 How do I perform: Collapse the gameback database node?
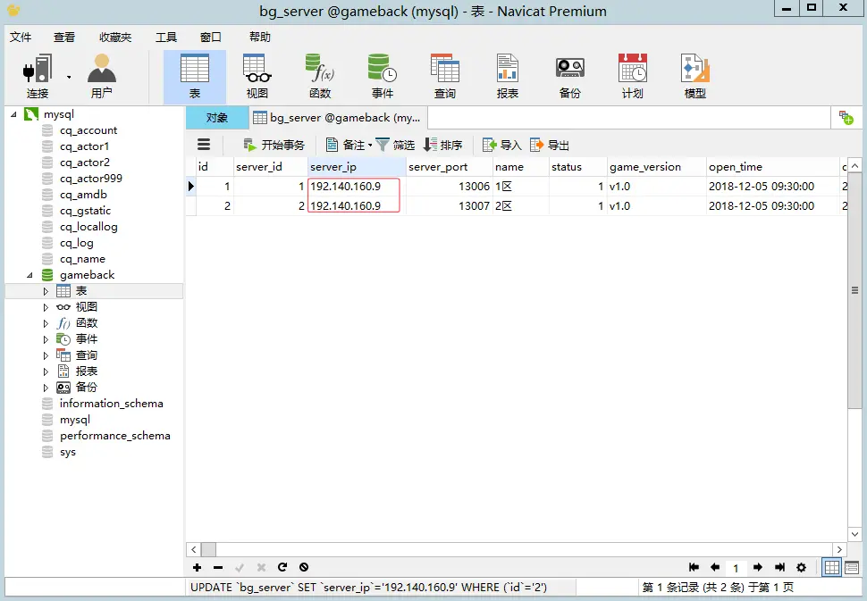click(29, 275)
